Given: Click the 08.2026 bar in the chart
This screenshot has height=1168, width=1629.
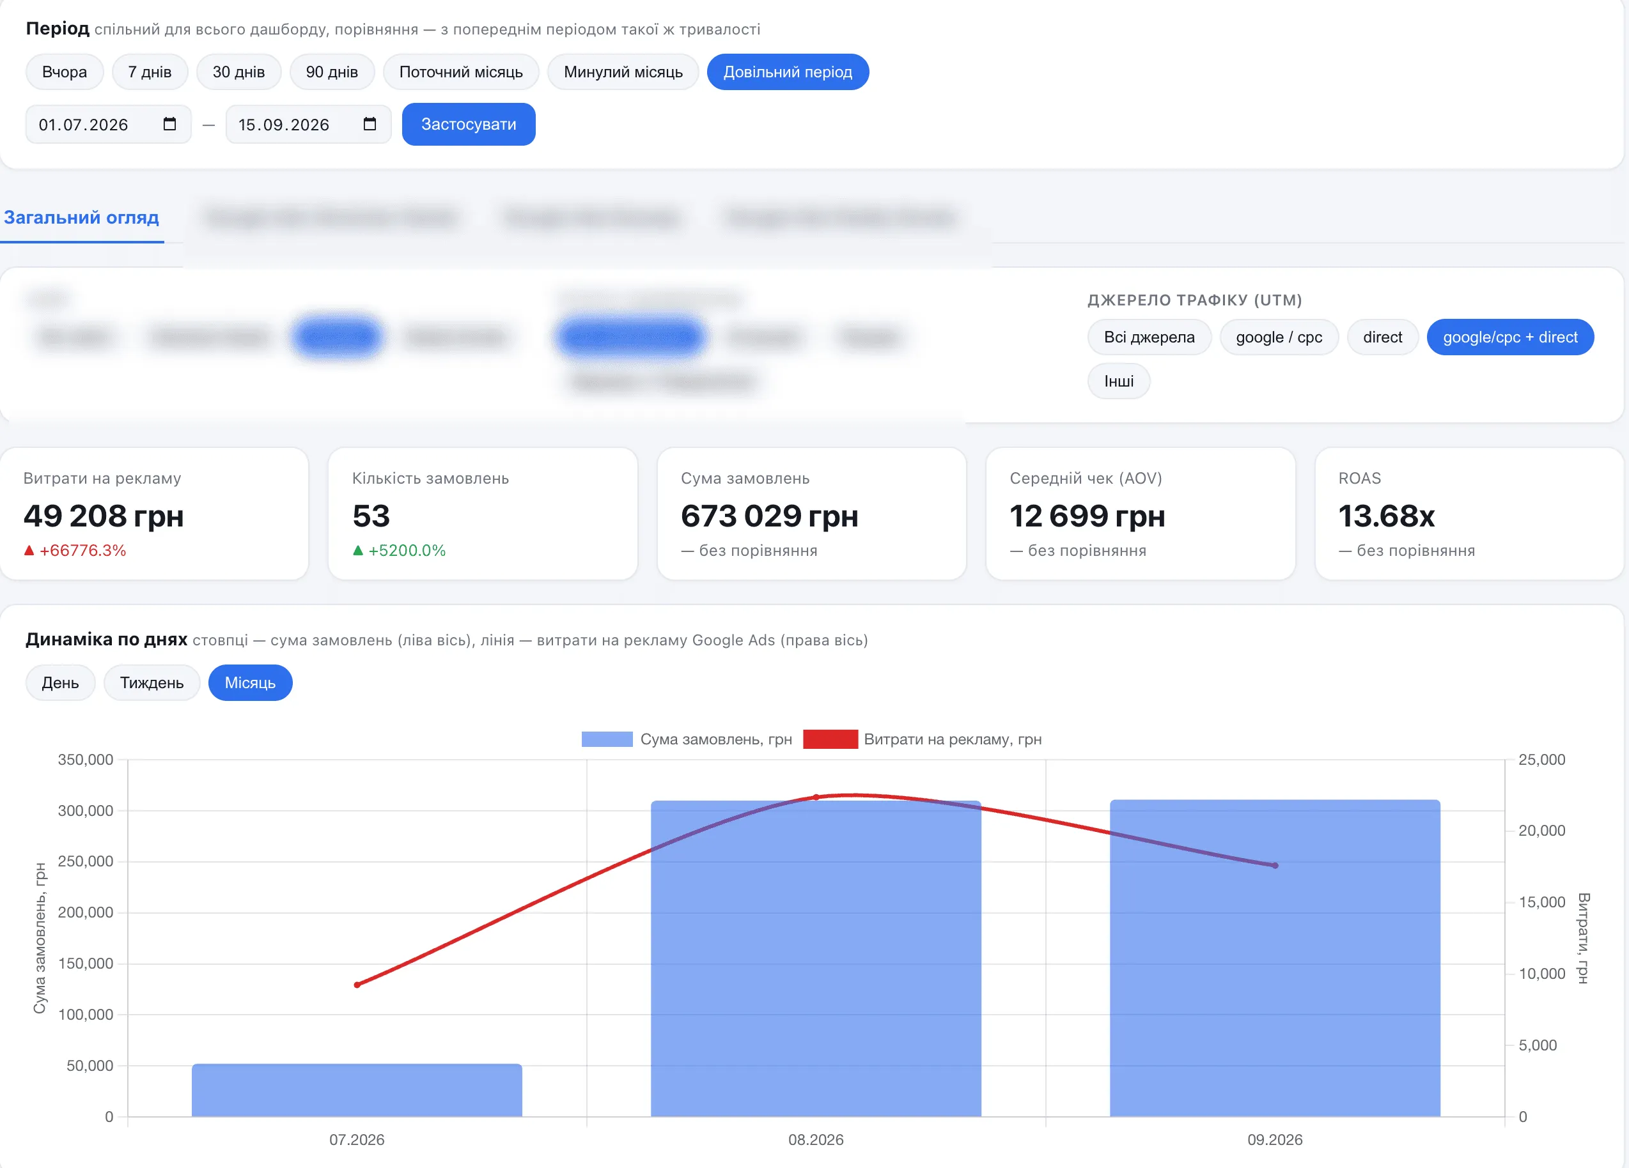Looking at the screenshot, I should [x=816, y=959].
